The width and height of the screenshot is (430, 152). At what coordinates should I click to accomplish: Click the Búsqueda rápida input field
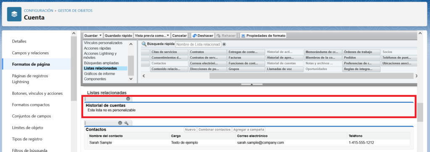pos(198,44)
